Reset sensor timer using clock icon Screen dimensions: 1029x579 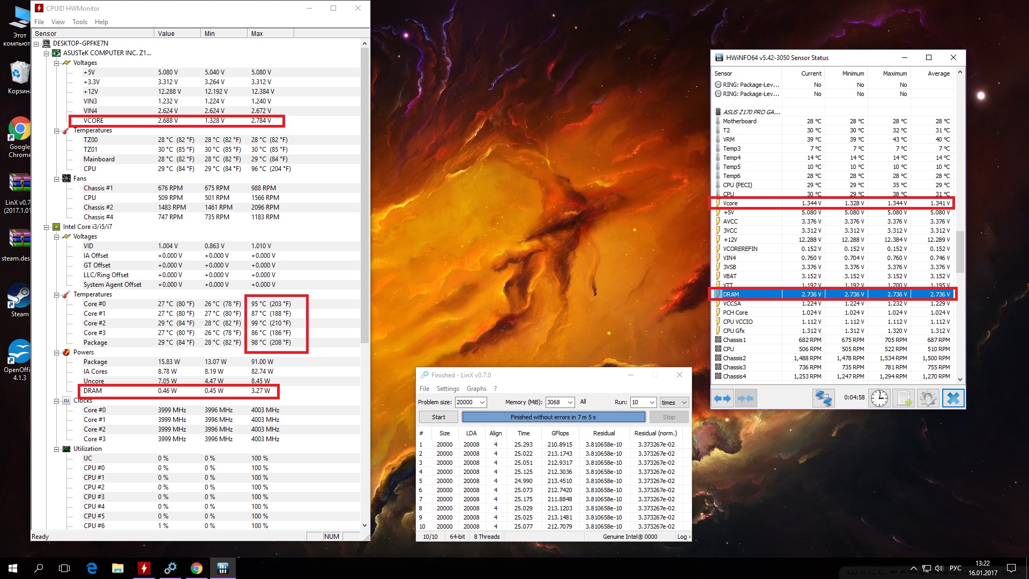(x=879, y=398)
